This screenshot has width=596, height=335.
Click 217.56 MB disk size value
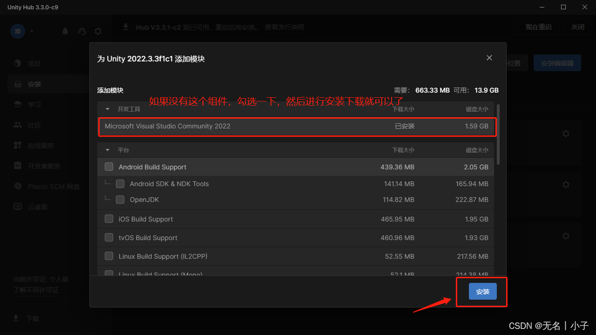point(472,256)
